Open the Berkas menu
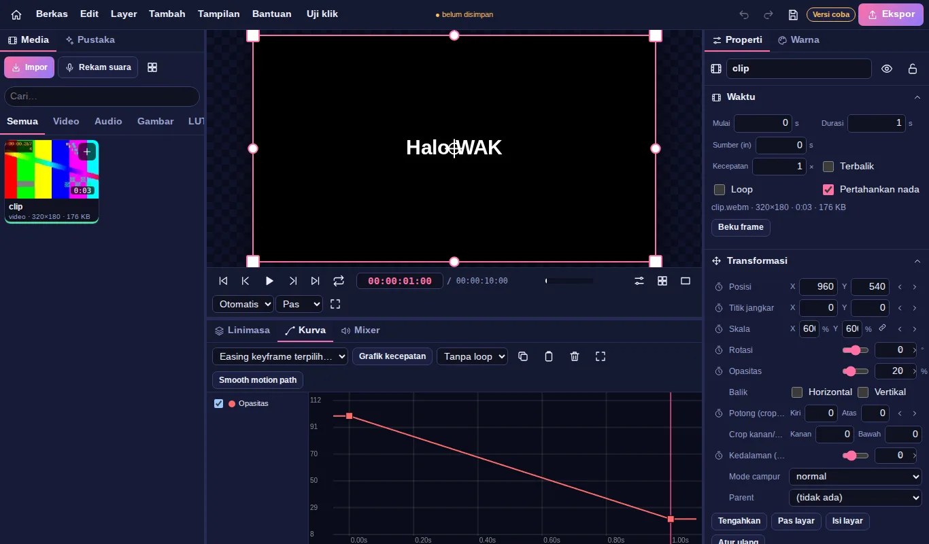 (x=52, y=14)
